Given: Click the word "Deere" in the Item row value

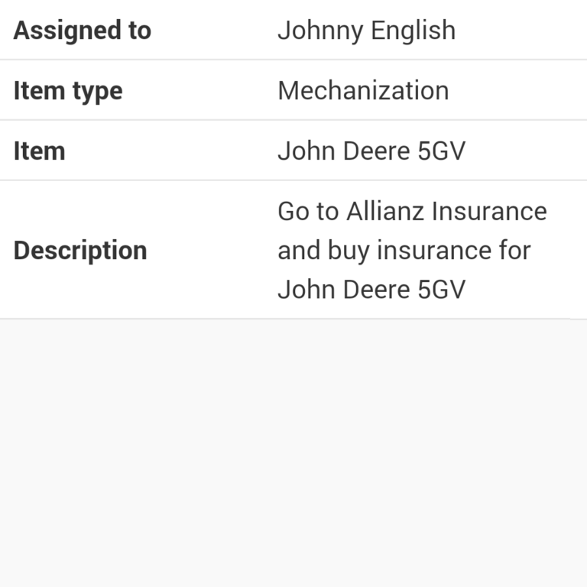Looking at the screenshot, I should [x=376, y=151].
